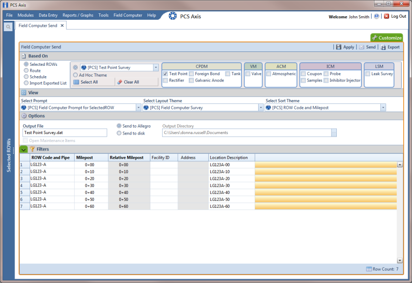
Task: Click the Select All button
Action: (93, 82)
